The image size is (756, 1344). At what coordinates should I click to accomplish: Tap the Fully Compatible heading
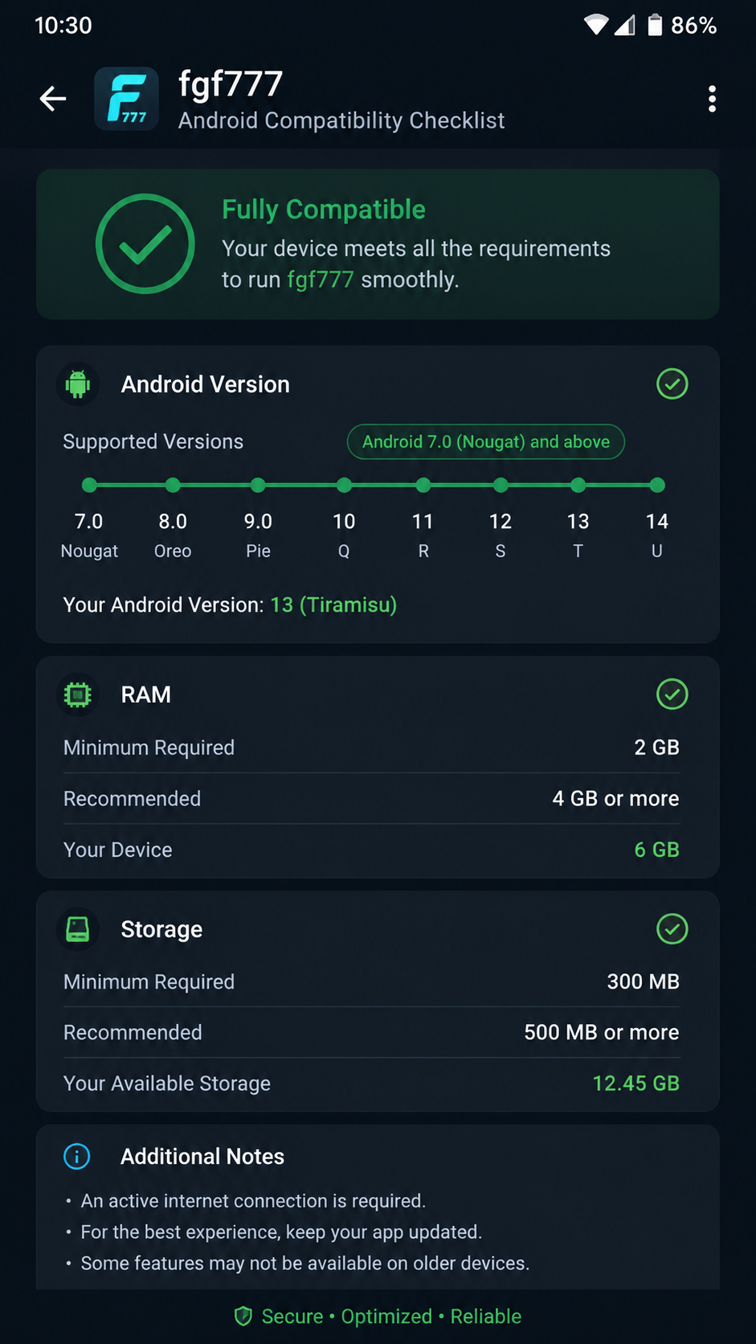(324, 209)
